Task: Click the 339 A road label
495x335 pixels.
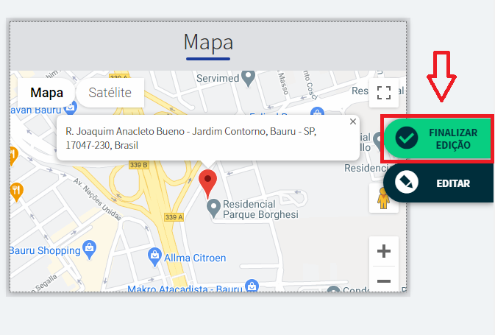Action: (x=174, y=217)
